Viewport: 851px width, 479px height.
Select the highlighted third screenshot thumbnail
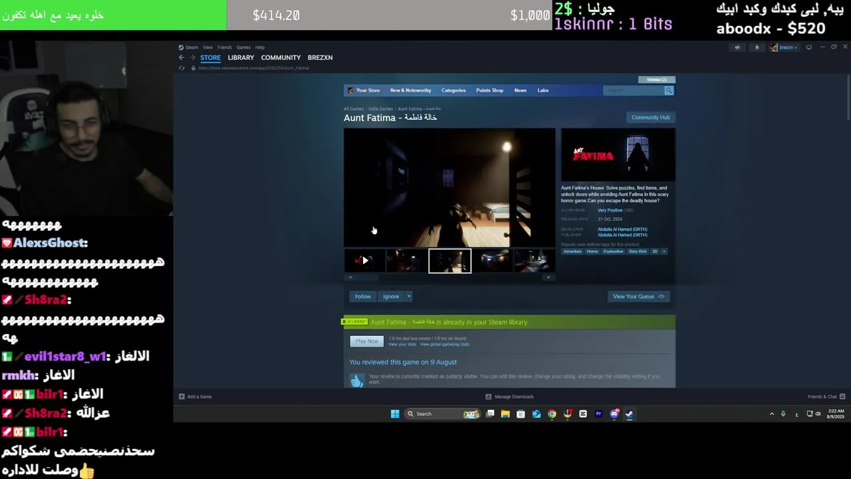(450, 261)
